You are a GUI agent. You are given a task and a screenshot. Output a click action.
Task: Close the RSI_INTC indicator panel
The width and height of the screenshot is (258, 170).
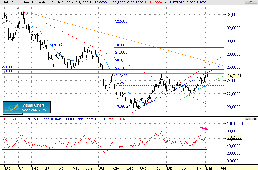pos(255,119)
